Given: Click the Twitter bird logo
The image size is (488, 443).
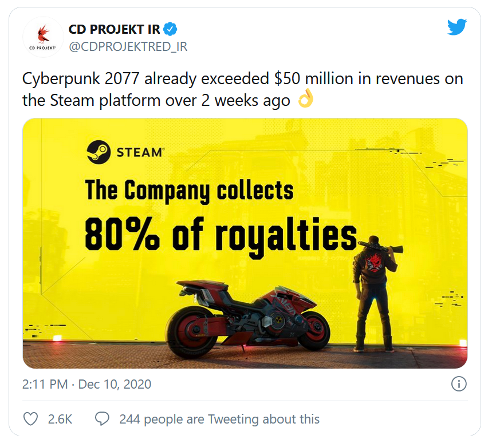Looking at the screenshot, I should point(457,27).
